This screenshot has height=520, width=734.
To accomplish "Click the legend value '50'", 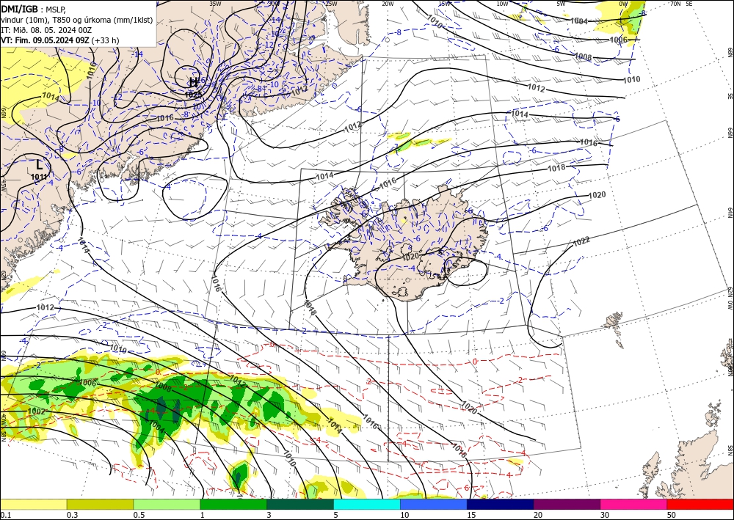I will pyautogui.click(x=672, y=515).
